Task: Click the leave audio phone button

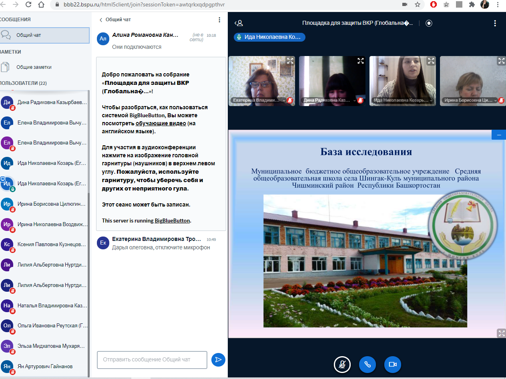Action: (367, 365)
